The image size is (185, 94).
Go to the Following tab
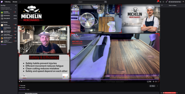pyautogui.click(x=7, y=2)
